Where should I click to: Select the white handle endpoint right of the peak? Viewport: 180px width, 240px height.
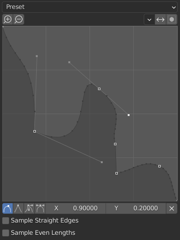[x=129, y=115]
